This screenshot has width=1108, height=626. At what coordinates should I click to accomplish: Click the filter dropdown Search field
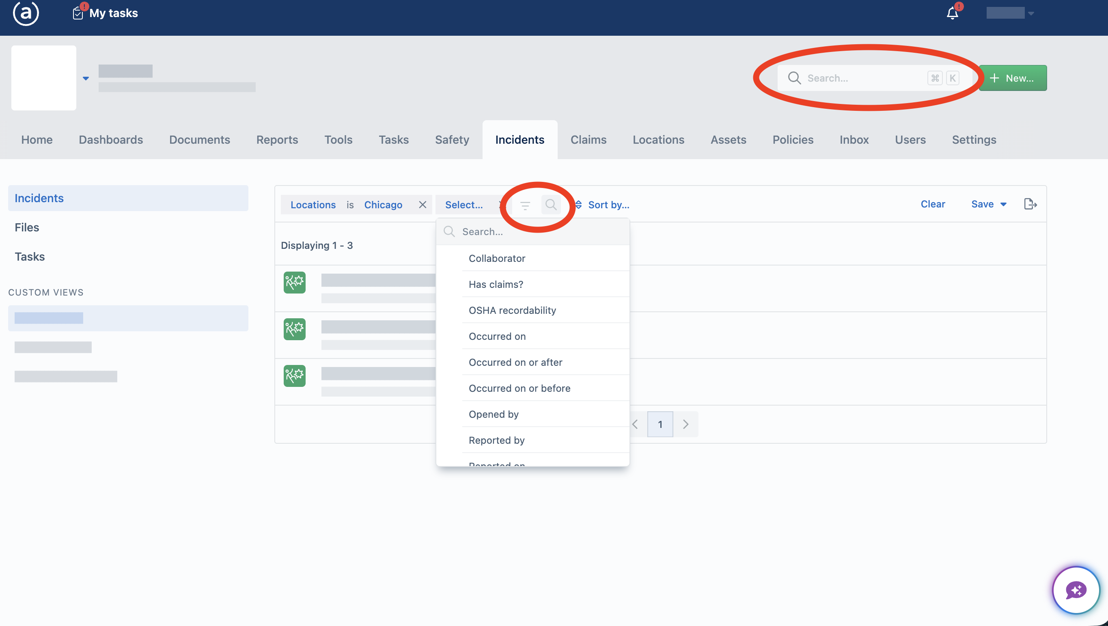pos(532,231)
